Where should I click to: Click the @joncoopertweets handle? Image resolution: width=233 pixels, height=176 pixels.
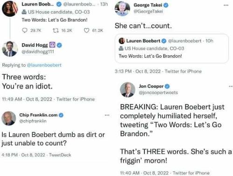158,92
